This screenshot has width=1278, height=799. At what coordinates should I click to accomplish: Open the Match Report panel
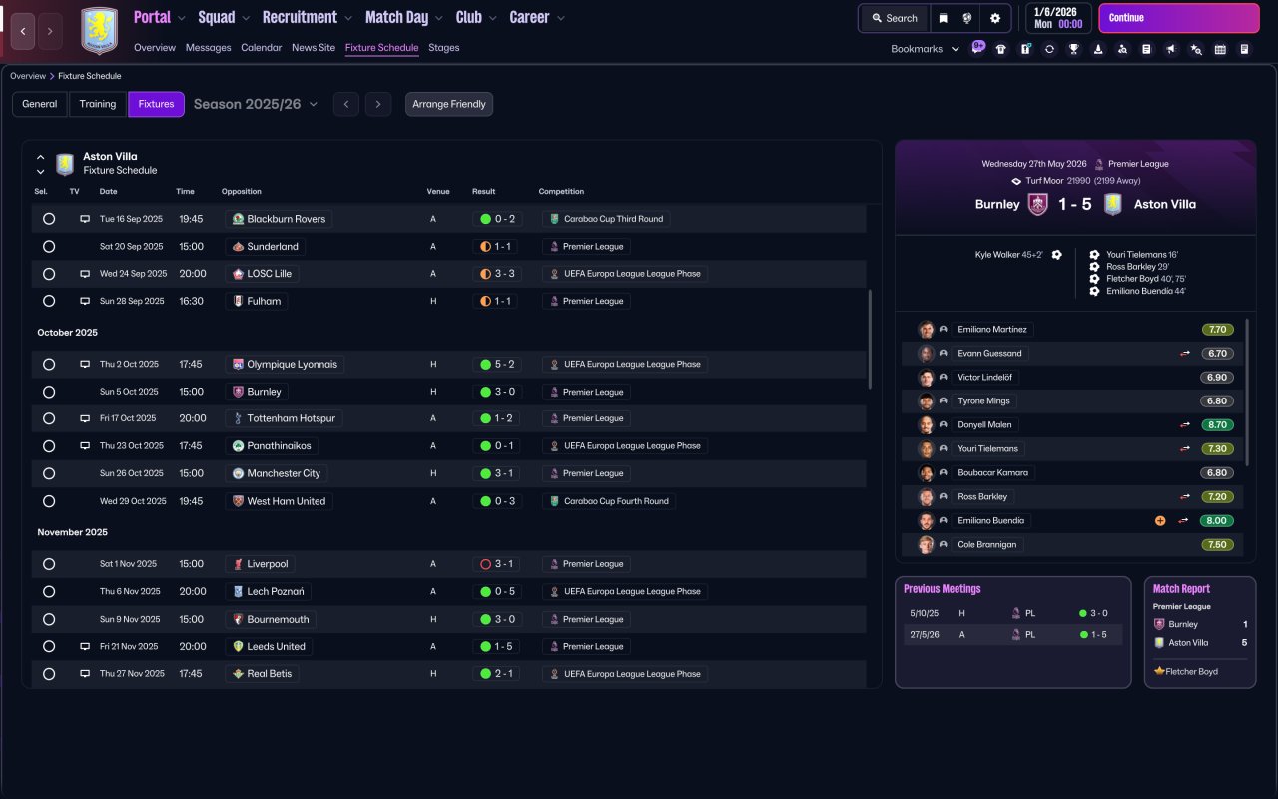click(x=1200, y=632)
